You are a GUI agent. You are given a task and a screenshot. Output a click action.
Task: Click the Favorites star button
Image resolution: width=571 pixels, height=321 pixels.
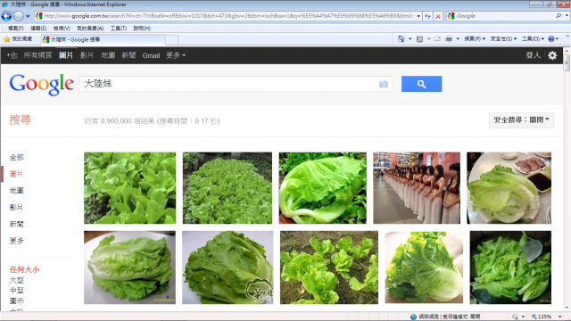(18, 39)
